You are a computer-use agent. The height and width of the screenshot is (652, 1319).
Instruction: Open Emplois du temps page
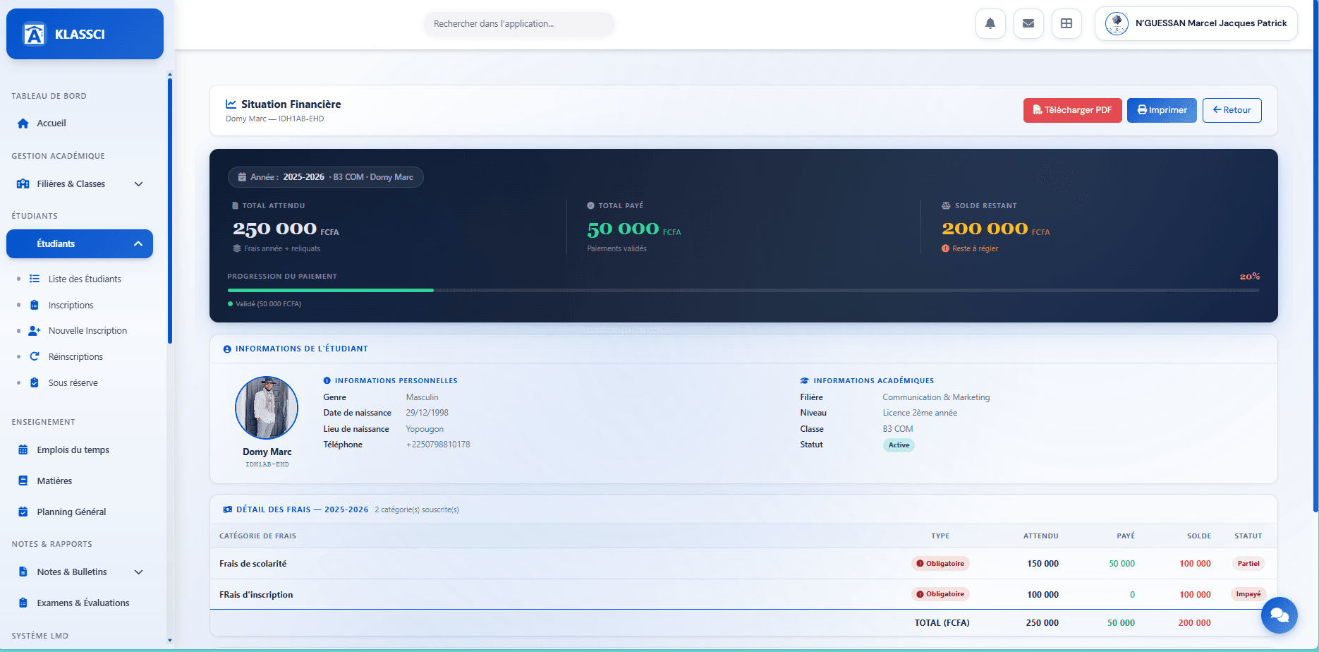(73, 450)
